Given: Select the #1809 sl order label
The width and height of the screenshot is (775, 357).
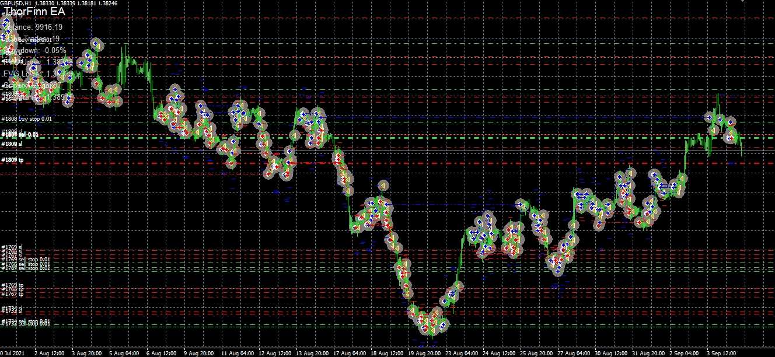Looking at the screenshot, I should click(x=12, y=143).
